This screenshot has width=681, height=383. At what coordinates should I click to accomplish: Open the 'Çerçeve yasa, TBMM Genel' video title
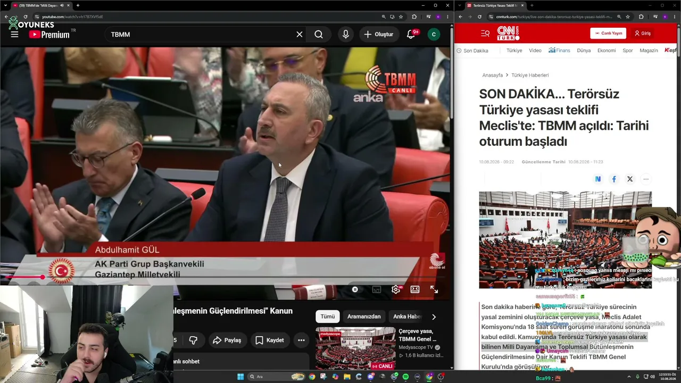[x=418, y=335]
